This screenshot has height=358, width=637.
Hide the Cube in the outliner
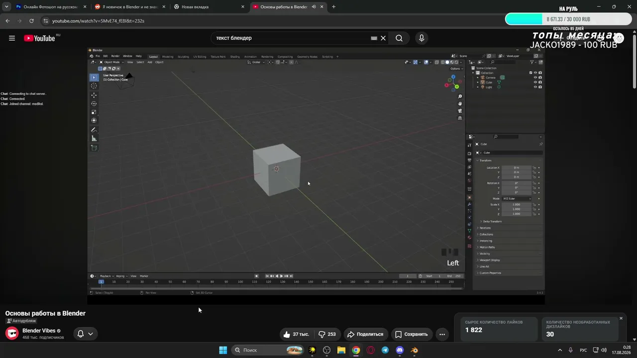535,82
